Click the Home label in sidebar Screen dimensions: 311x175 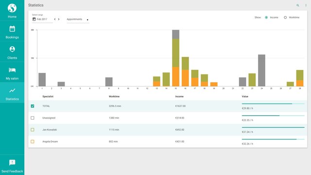click(x=12, y=17)
